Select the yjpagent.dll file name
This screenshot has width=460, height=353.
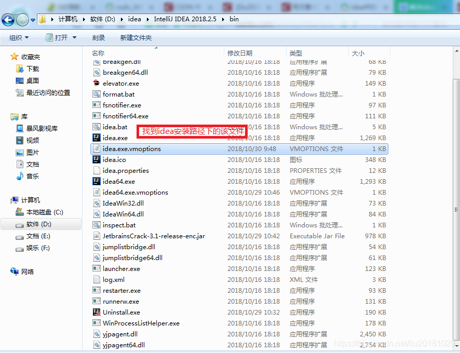(120, 334)
